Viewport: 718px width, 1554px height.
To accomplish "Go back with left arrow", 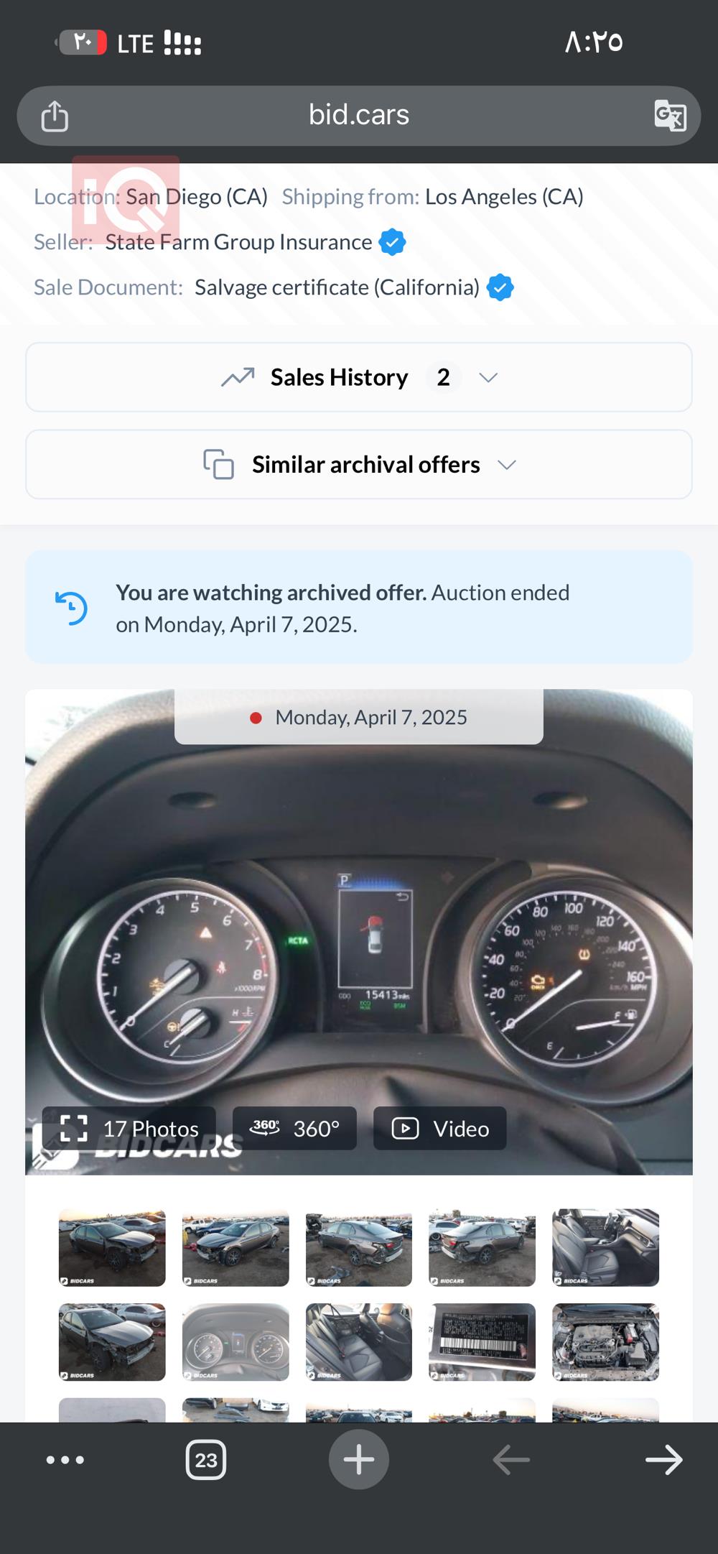I will 511,1459.
